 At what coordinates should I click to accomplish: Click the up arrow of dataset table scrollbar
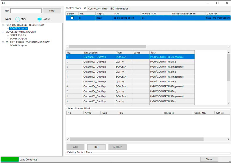229,52
